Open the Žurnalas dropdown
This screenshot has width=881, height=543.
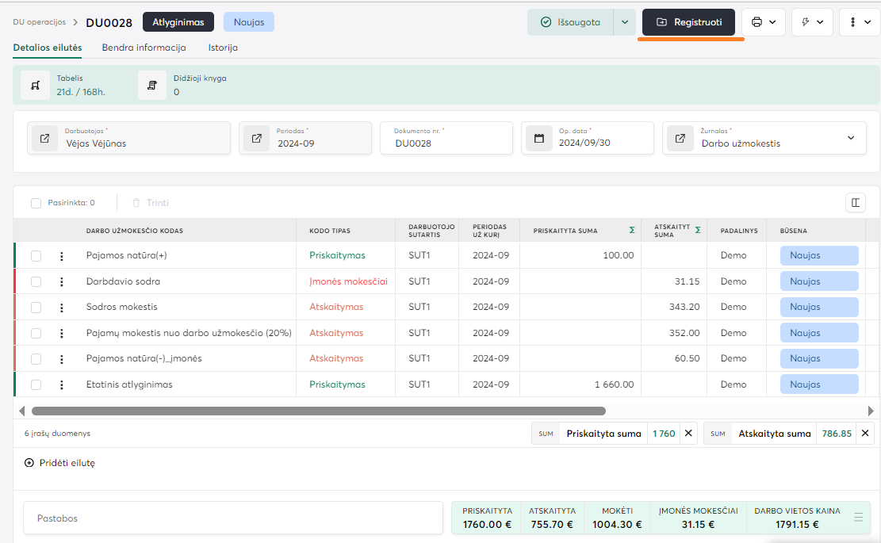point(851,138)
